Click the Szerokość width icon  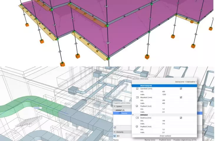point(137,89)
